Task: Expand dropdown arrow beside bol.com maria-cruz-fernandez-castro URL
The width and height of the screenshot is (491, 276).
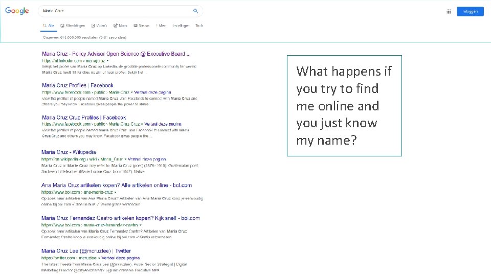Action: point(141,225)
